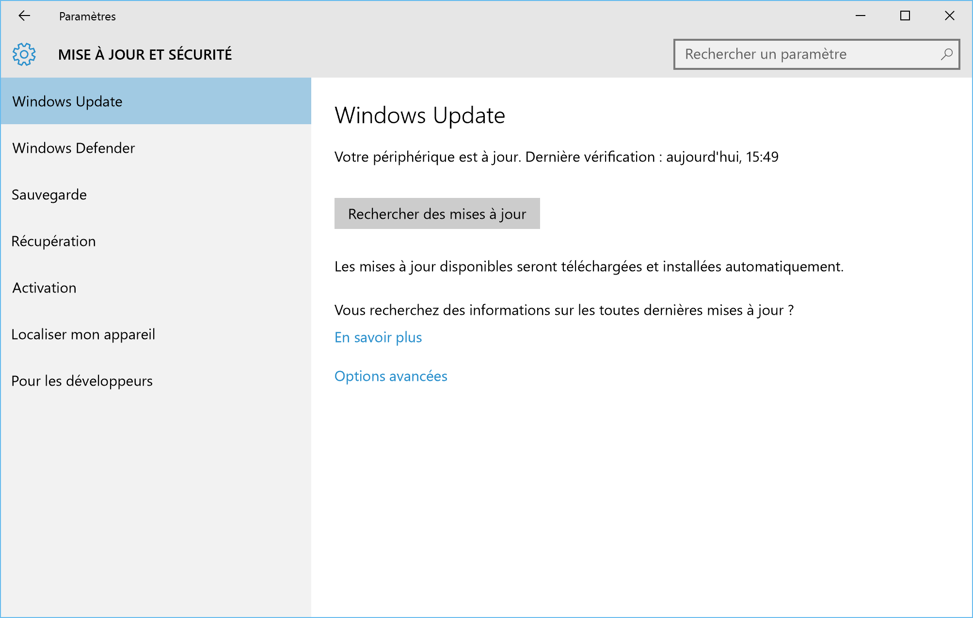
Task: Select Windows Update in sidebar
Action: pos(156,101)
